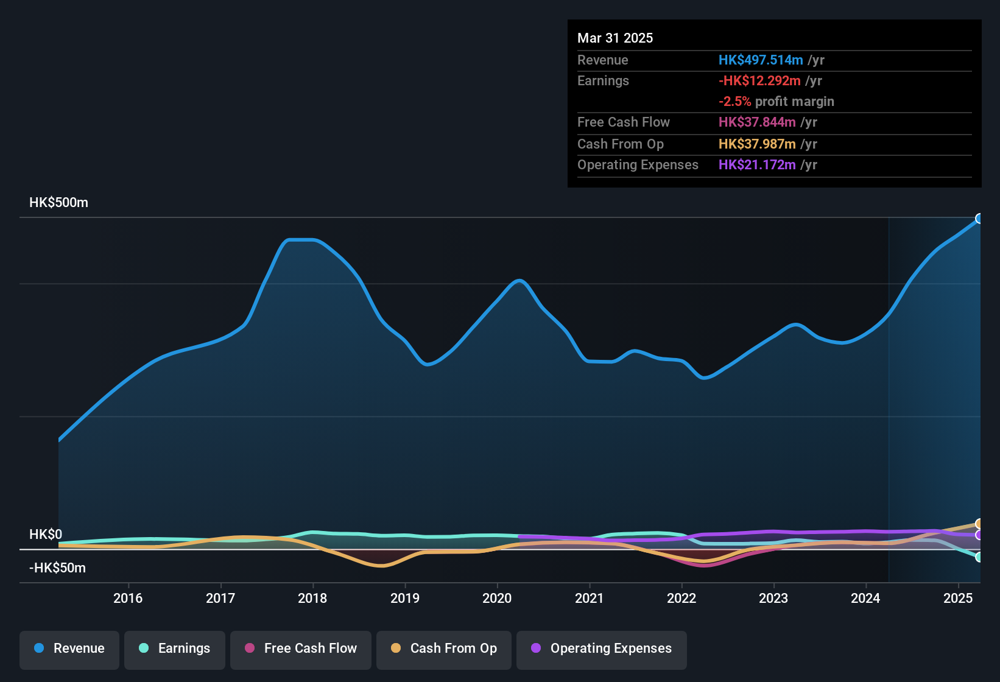The image size is (1000, 682).
Task: Select the Free Cash Flow legend tab
Action: click(300, 649)
